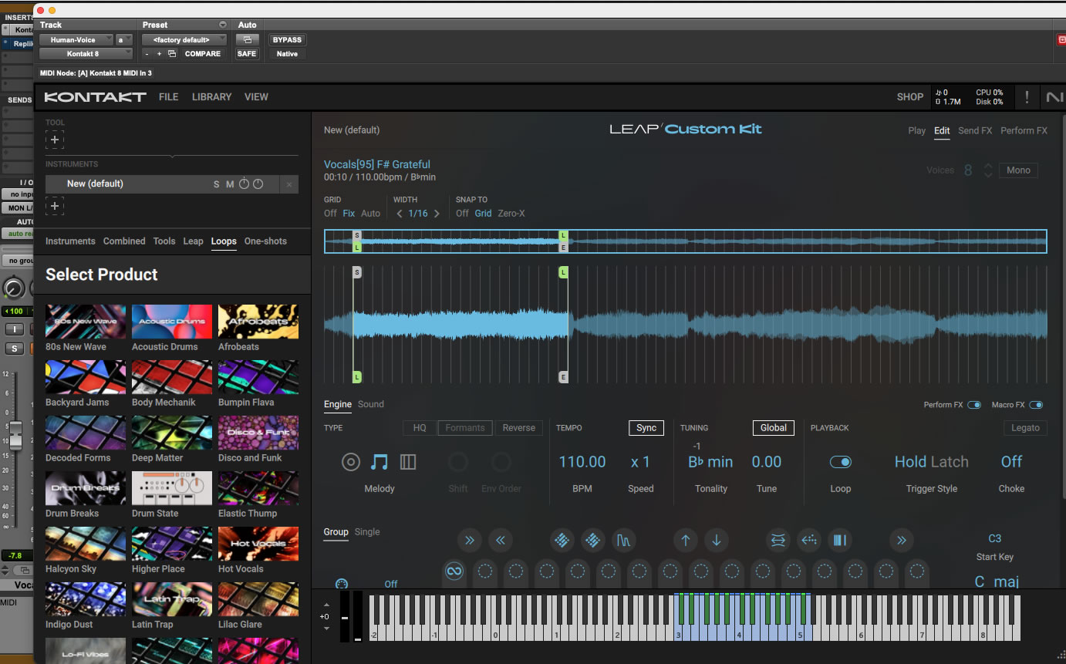Open the automation window icon under Auto
Screen dimensions: 1066x664
pyautogui.click(x=247, y=39)
